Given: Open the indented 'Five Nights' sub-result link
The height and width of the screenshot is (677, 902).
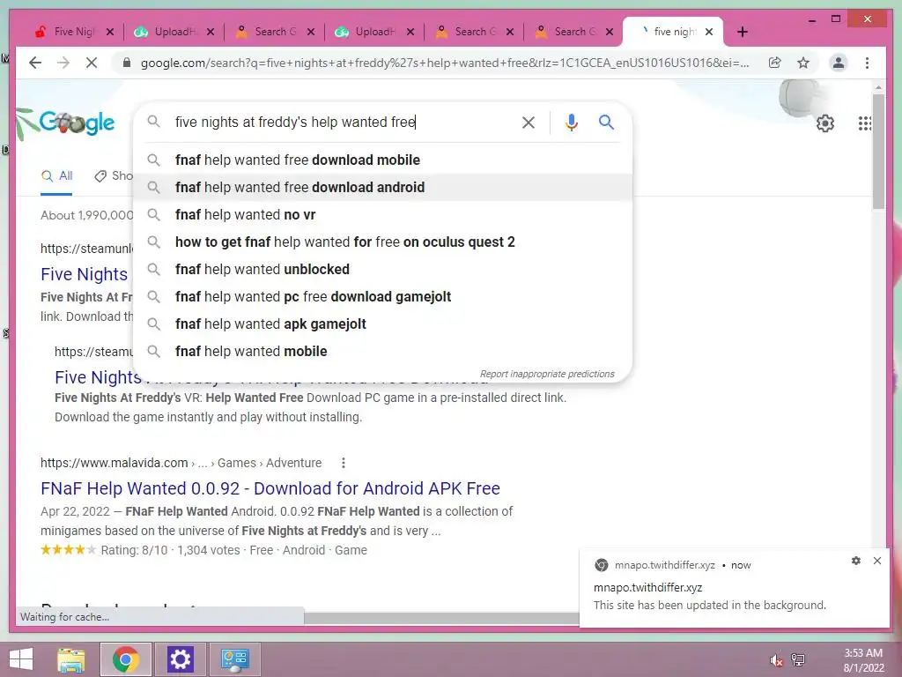Looking at the screenshot, I should [x=98, y=377].
